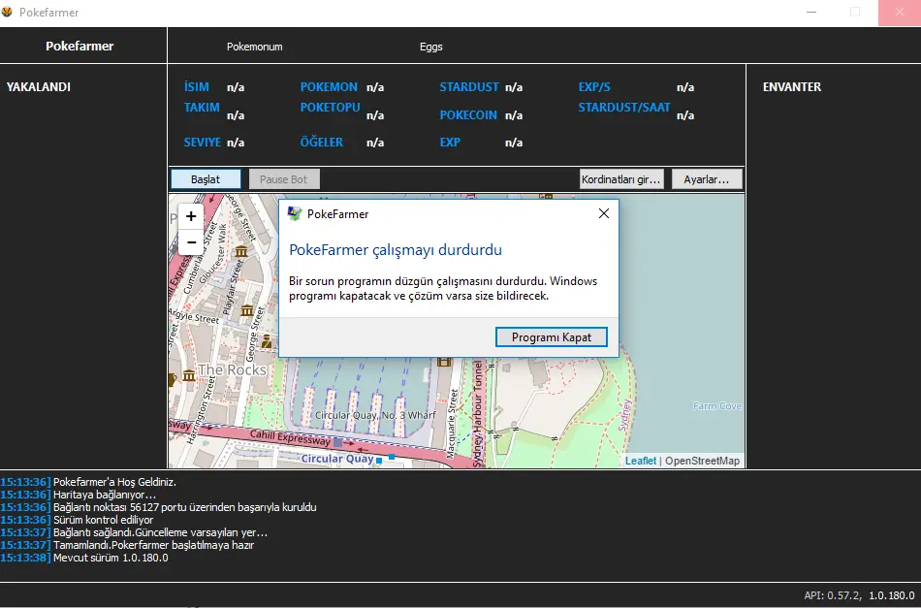Click the museum icon beside The Rocks label
The height and width of the screenshot is (608, 921).
tap(188, 374)
